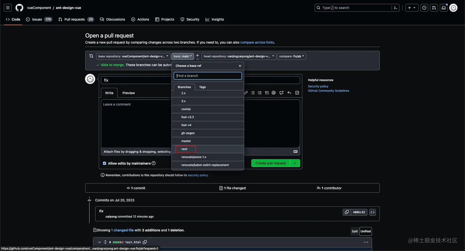Open the help icon beside maintainers edits
Viewport: 465px width, 251px height.
(153, 163)
